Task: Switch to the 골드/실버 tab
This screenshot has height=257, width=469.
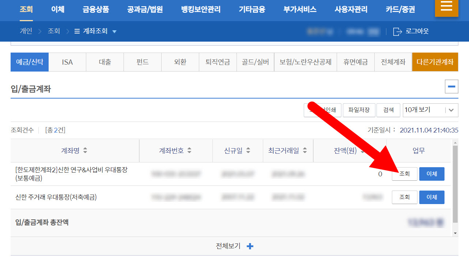Action: [256, 62]
